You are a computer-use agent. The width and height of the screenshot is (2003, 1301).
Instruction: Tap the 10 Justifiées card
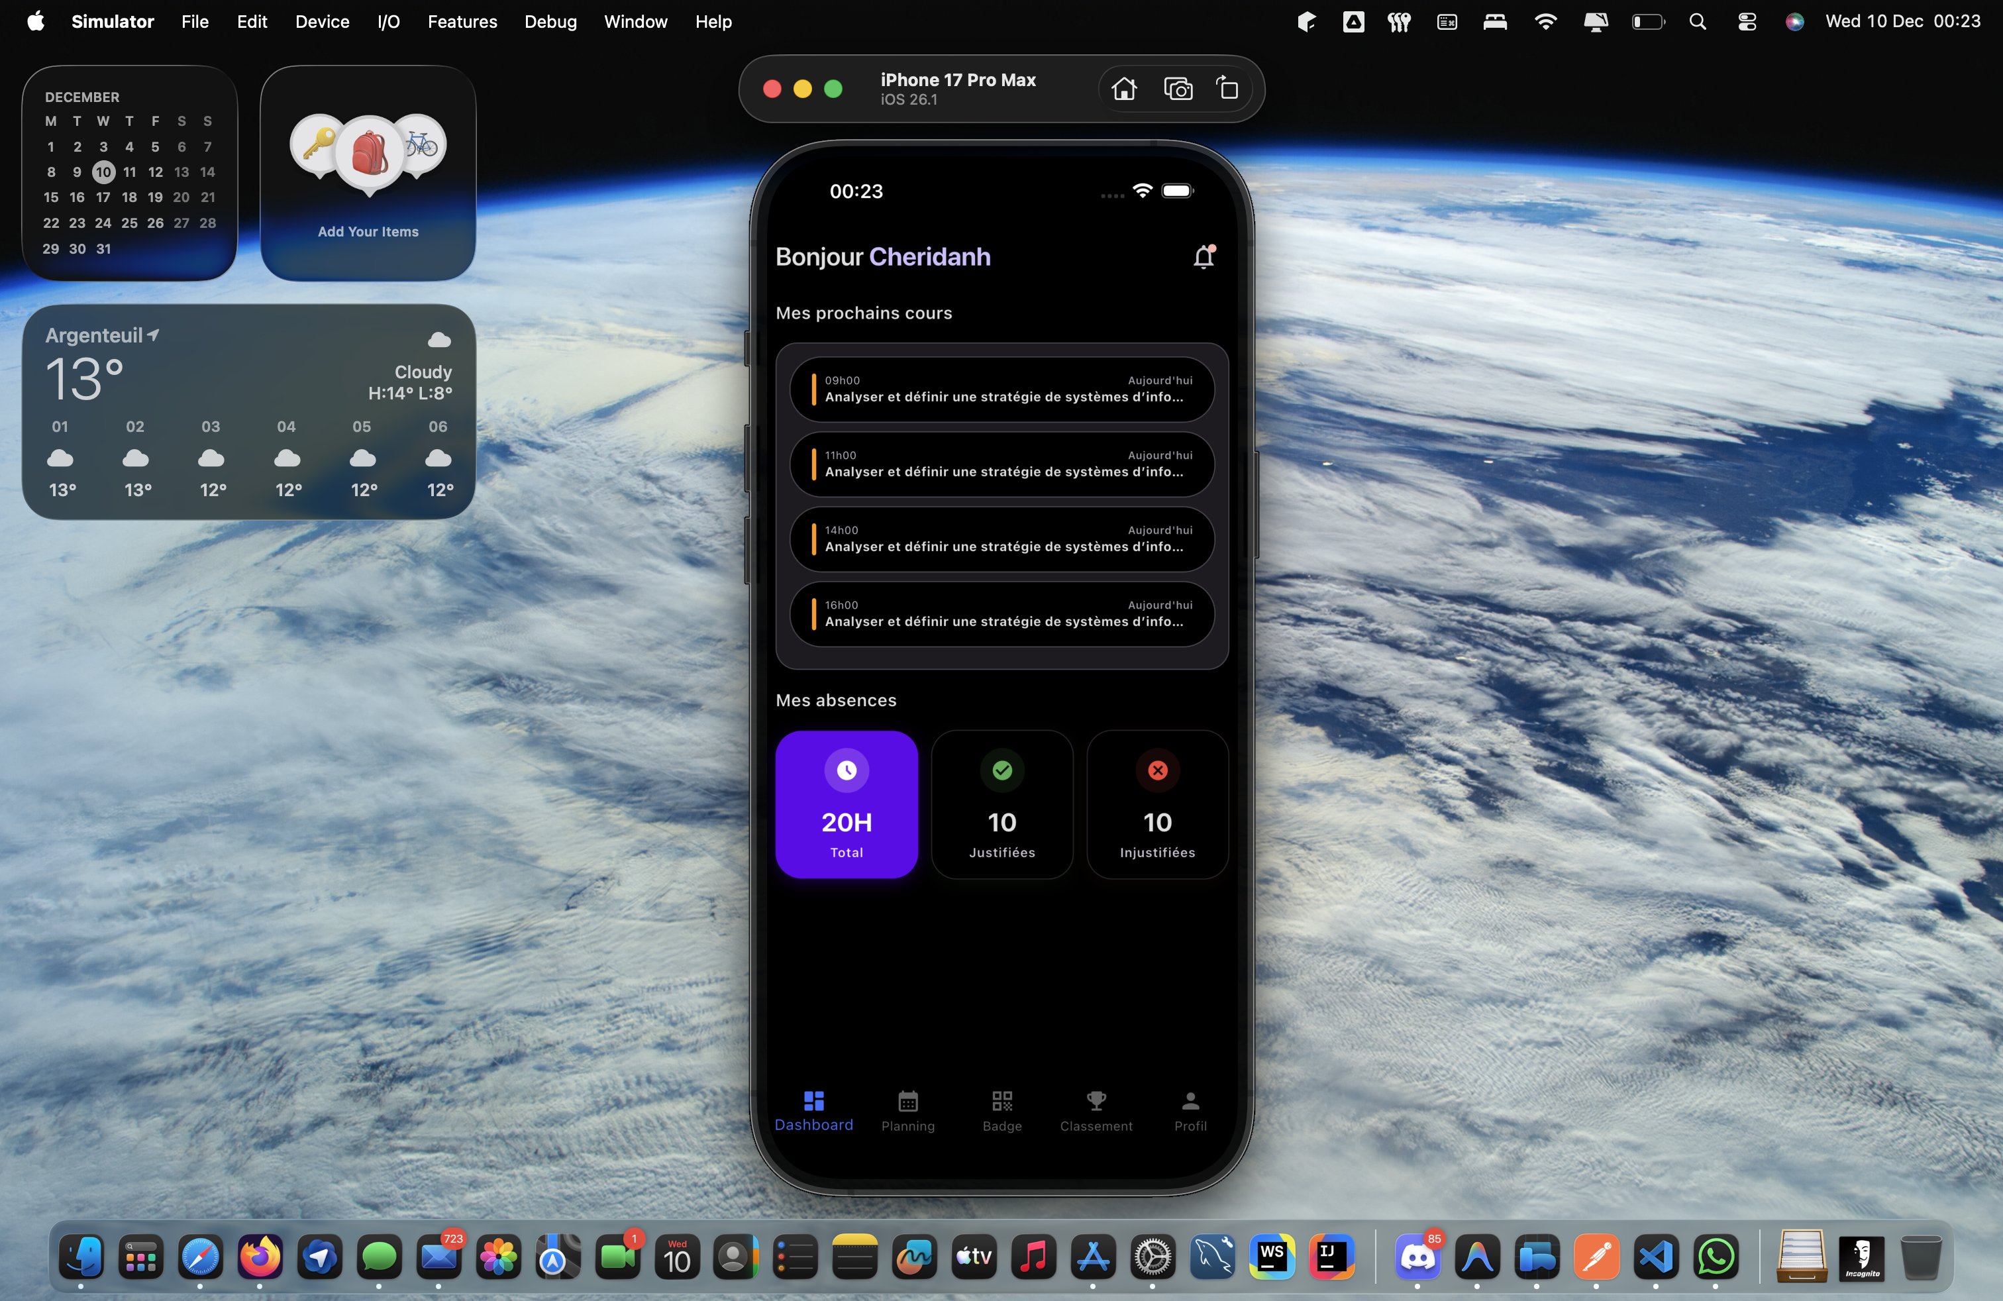[x=1001, y=804]
